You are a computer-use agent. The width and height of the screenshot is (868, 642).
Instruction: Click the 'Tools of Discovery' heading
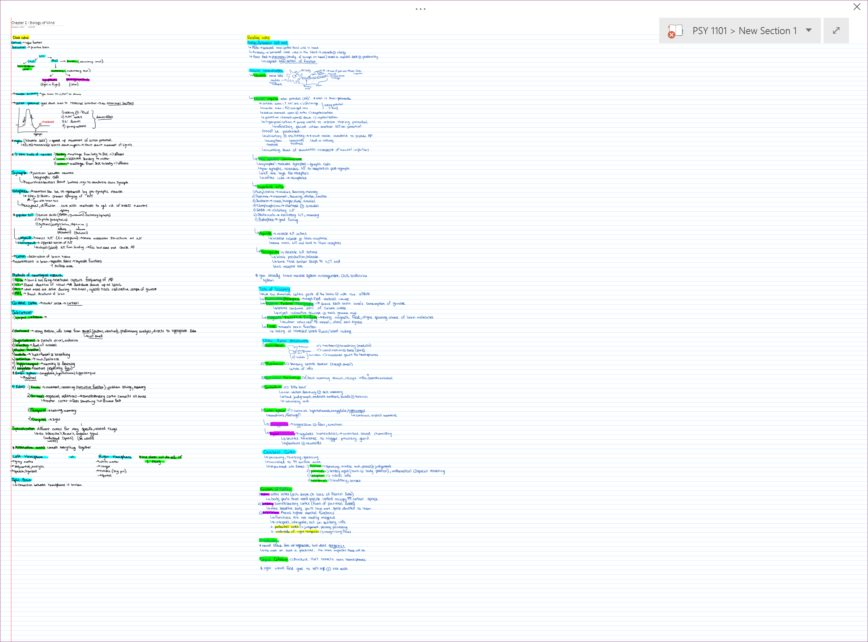[x=274, y=289]
